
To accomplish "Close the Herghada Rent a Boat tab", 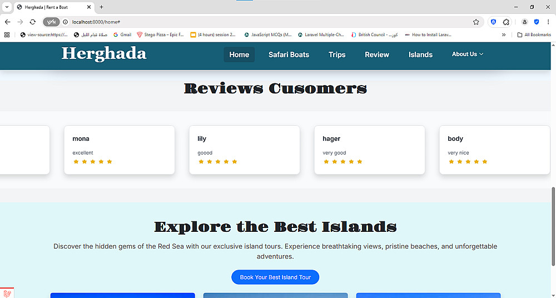I will tap(89, 7).
